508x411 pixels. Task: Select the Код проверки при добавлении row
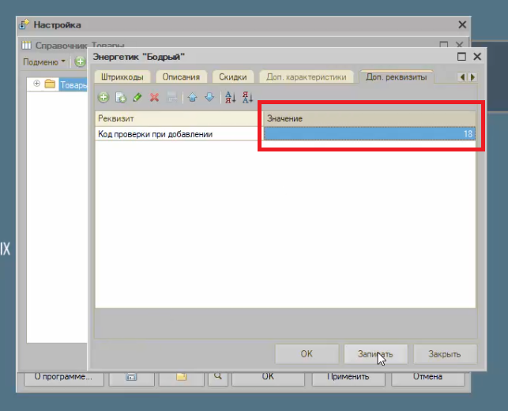(x=178, y=134)
